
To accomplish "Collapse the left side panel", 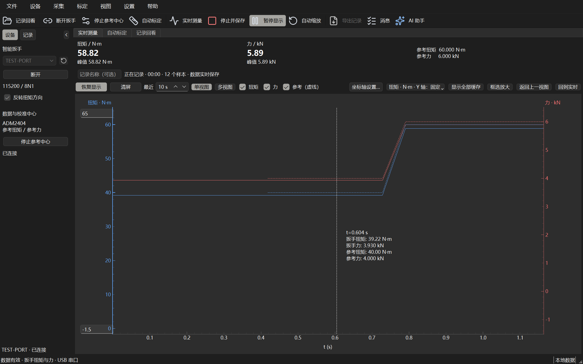I will pos(66,35).
